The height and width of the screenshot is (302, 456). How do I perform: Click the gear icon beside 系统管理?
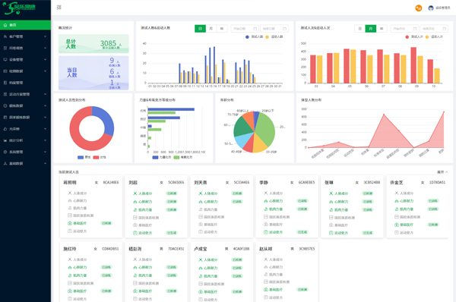pos(5,152)
